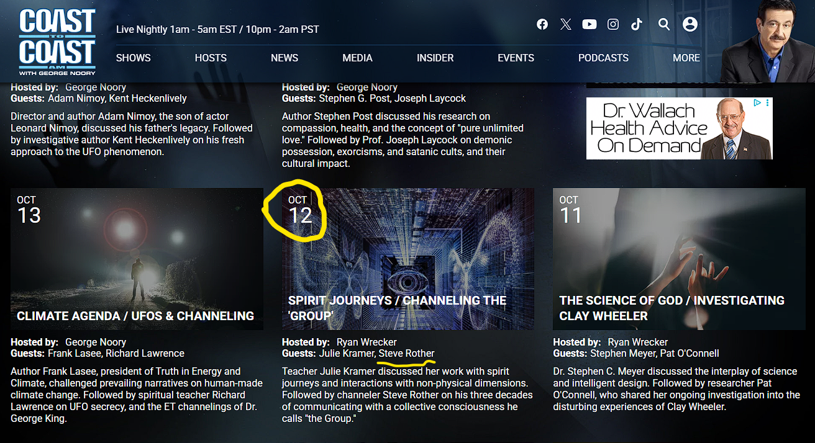Open the MEDIA menu
Image resolution: width=815 pixels, height=443 pixels.
pyautogui.click(x=358, y=58)
